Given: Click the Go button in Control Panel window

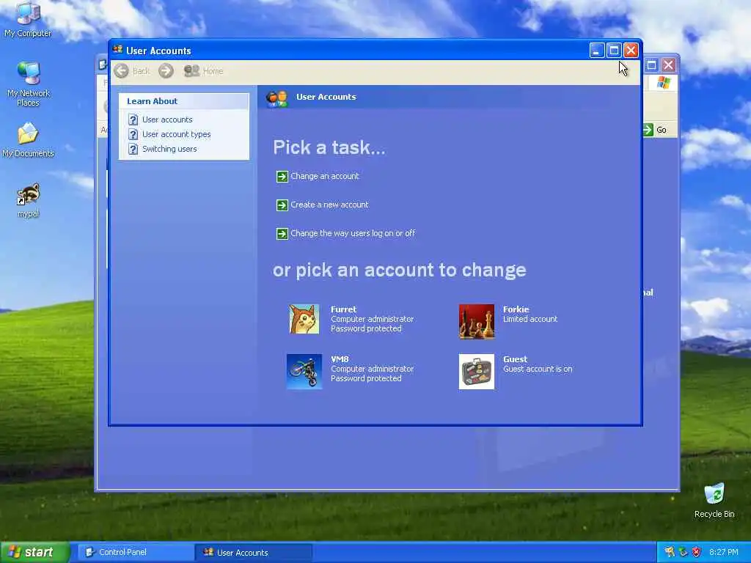Looking at the screenshot, I should (656, 130).
